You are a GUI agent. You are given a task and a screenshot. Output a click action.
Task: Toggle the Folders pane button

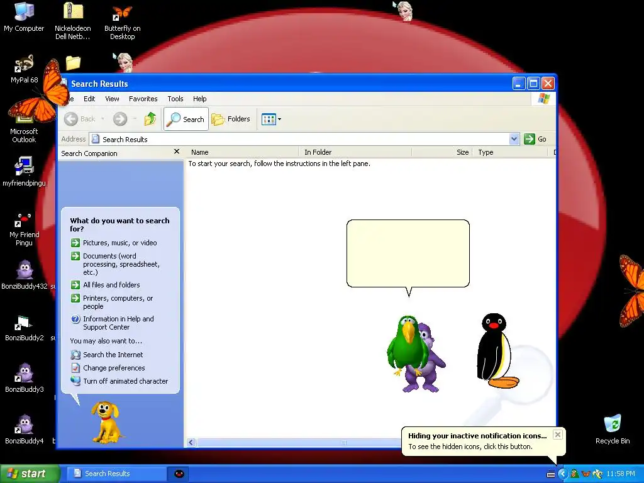click(231, 119)
